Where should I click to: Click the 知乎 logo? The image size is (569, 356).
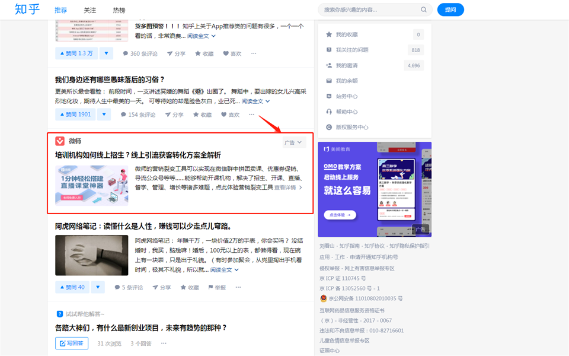click(27, 9)
